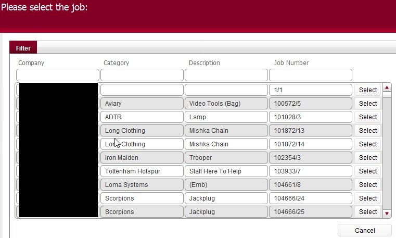396x238 pixels.
Task: Click the Category filter input field
Action: click(142, 75)
